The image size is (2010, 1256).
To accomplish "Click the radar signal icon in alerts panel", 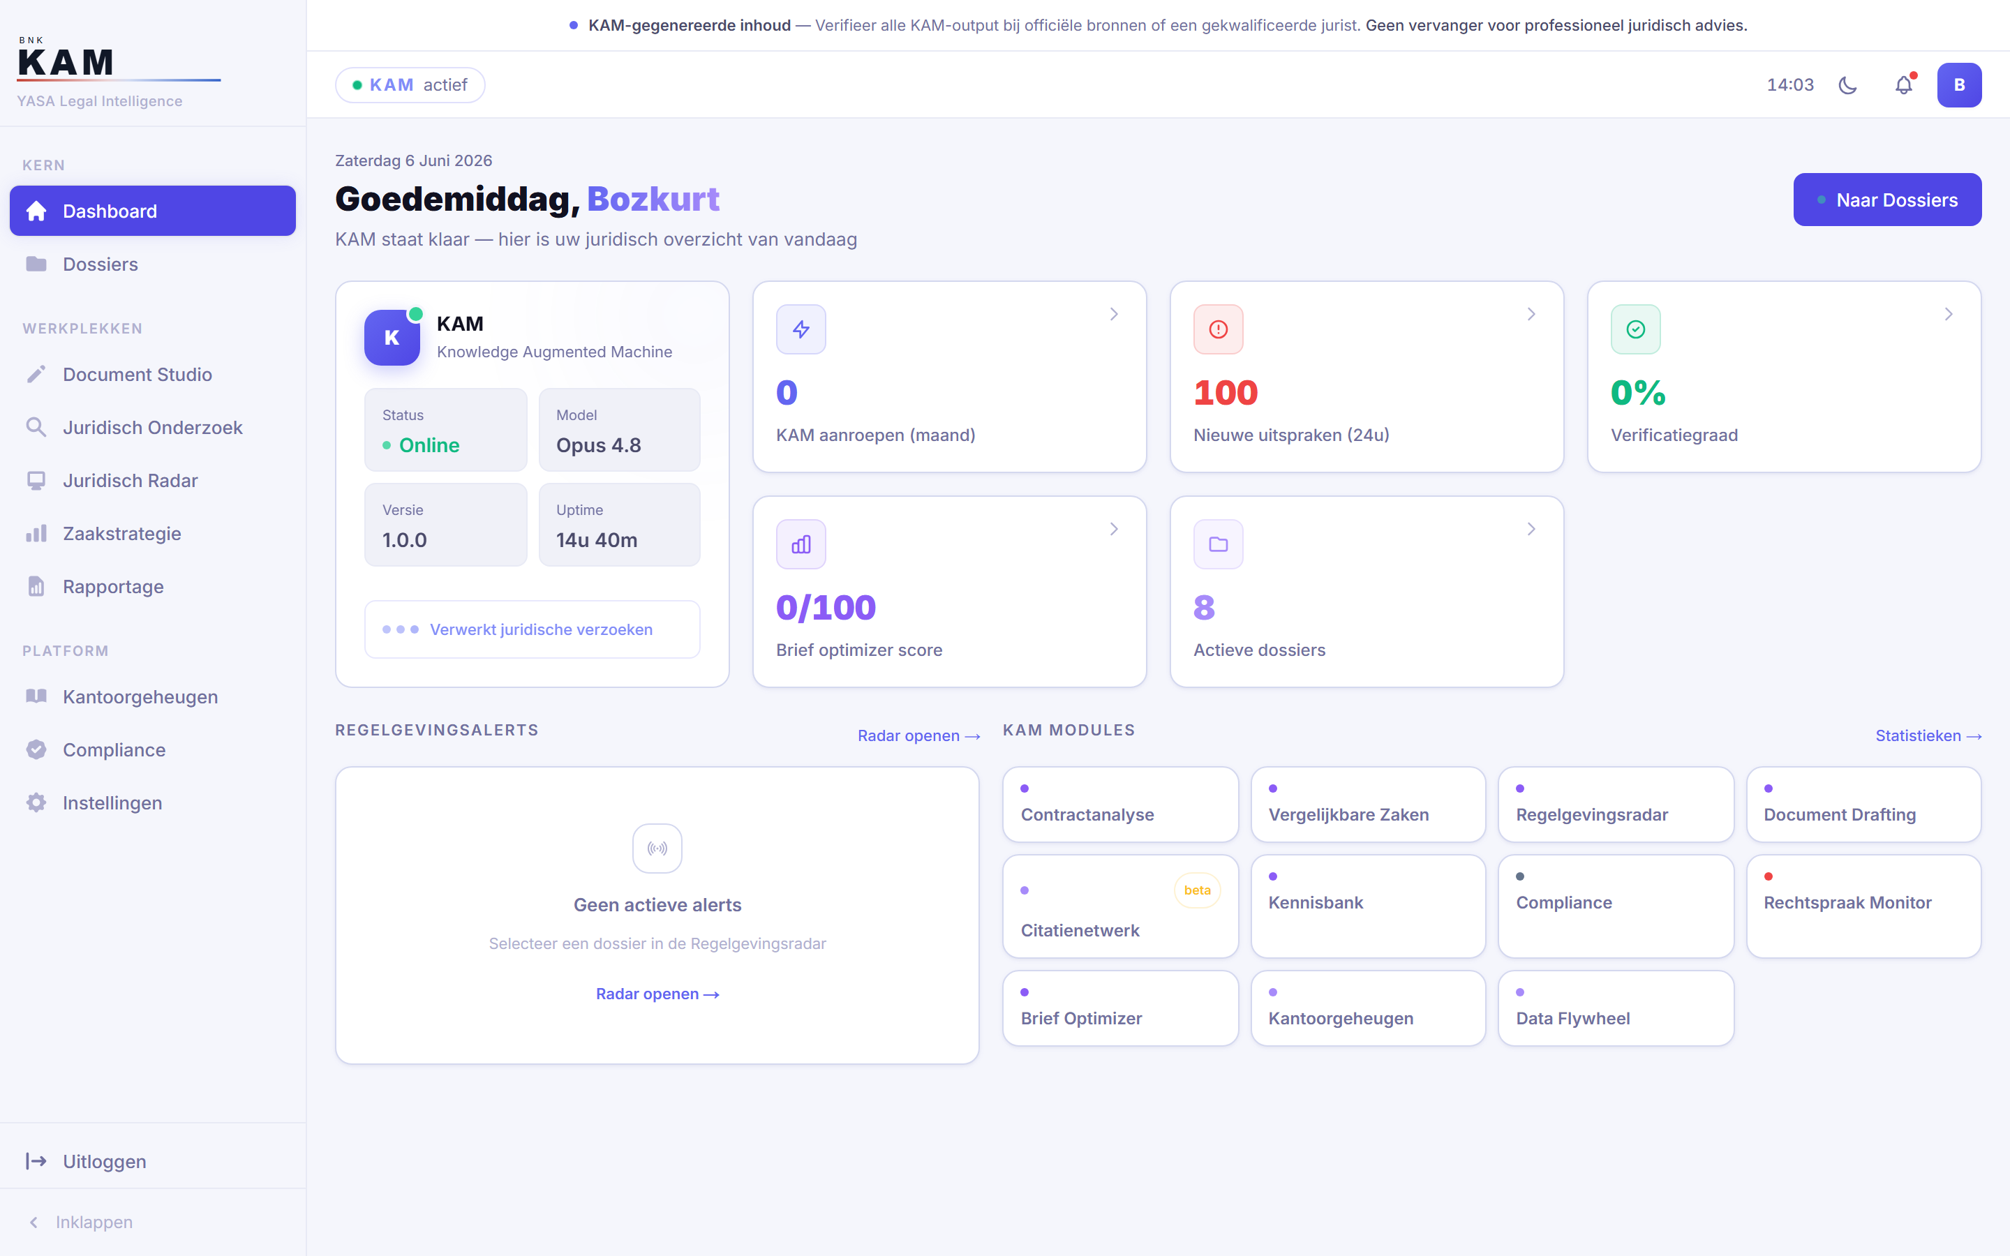I will tap(657, 848).
